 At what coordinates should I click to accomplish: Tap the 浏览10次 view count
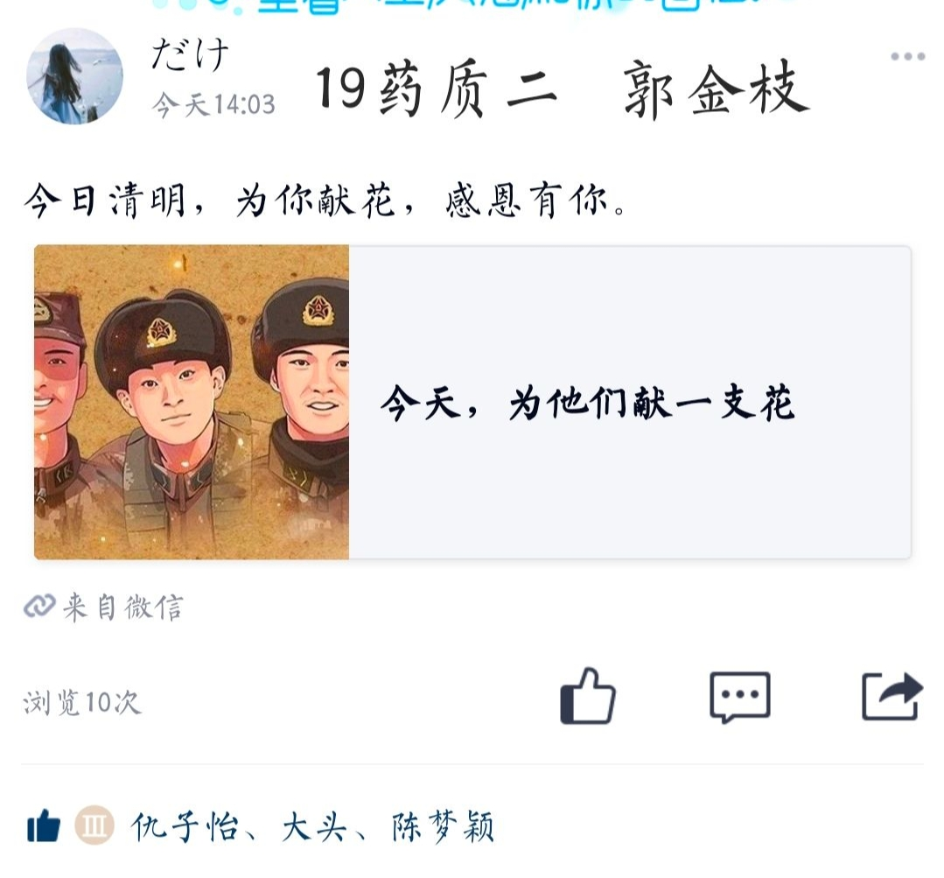point(82,702)
